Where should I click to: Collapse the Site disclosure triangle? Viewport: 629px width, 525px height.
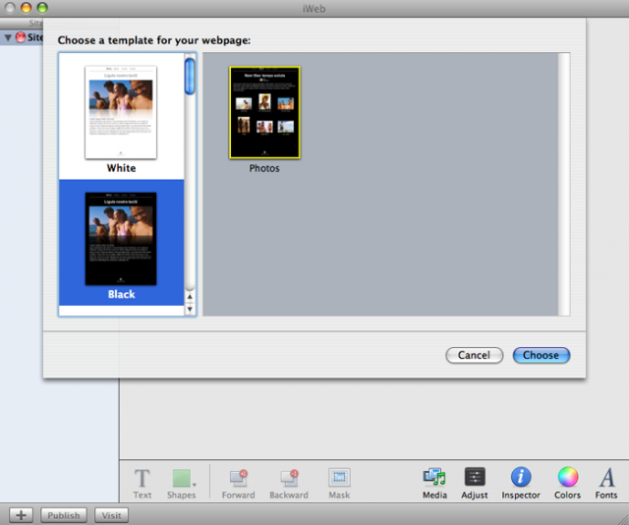pyautogui.click(x=8, y=37)
